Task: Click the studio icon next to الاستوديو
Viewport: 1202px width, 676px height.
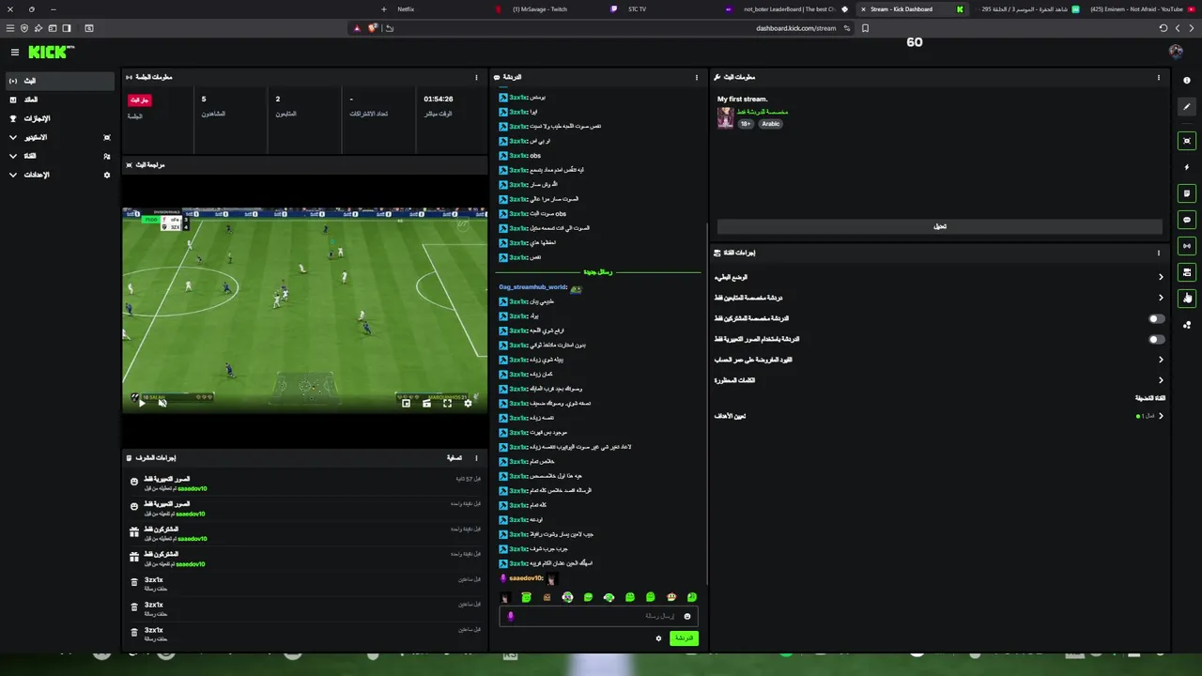Action: [107, 137]
